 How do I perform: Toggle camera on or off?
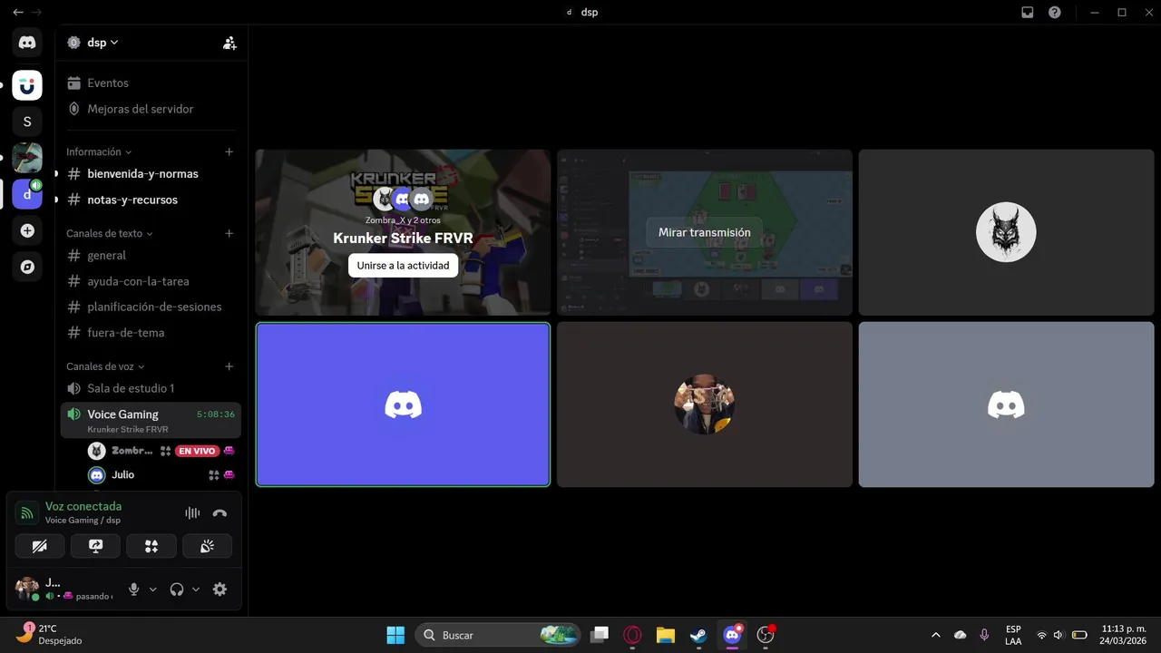(40, 546)
